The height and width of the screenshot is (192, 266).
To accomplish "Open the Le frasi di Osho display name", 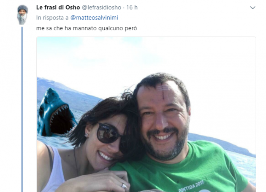I will (x=58, y=8).
